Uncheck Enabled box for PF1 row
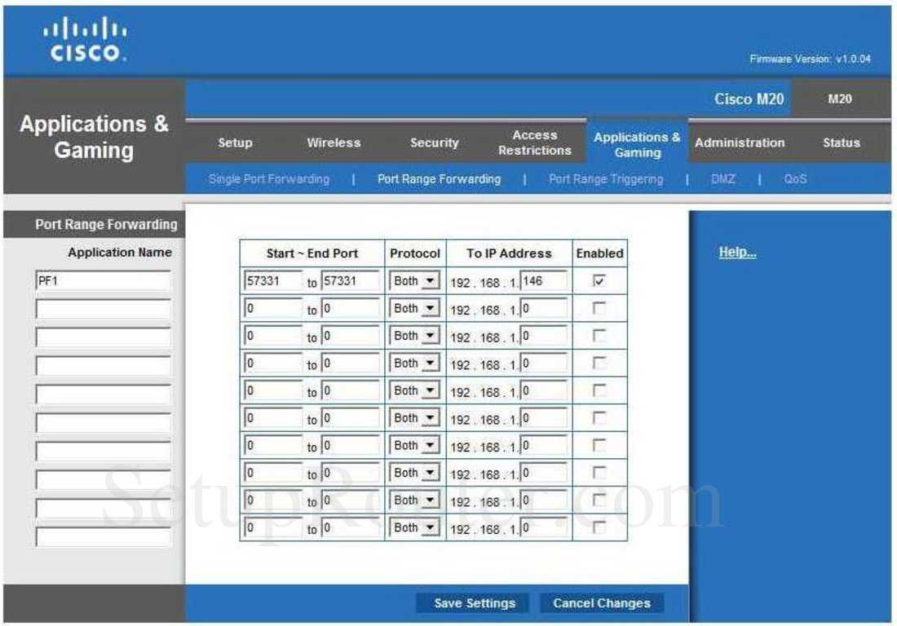Screen dimensions: 897x626 599,280
